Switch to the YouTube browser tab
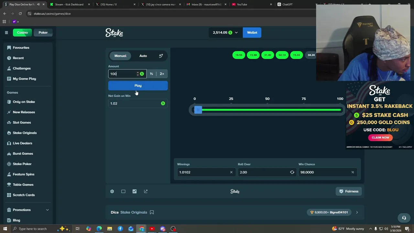The width and height of the screenshot is (414, 233). [x=252, y=4]
